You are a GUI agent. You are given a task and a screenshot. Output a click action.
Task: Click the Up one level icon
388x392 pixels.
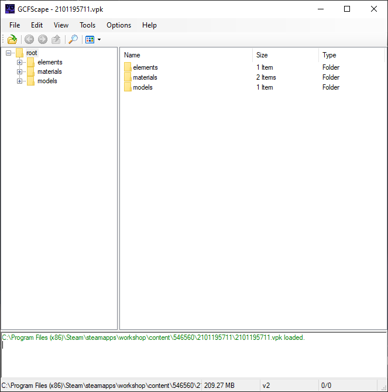point(56,39)
